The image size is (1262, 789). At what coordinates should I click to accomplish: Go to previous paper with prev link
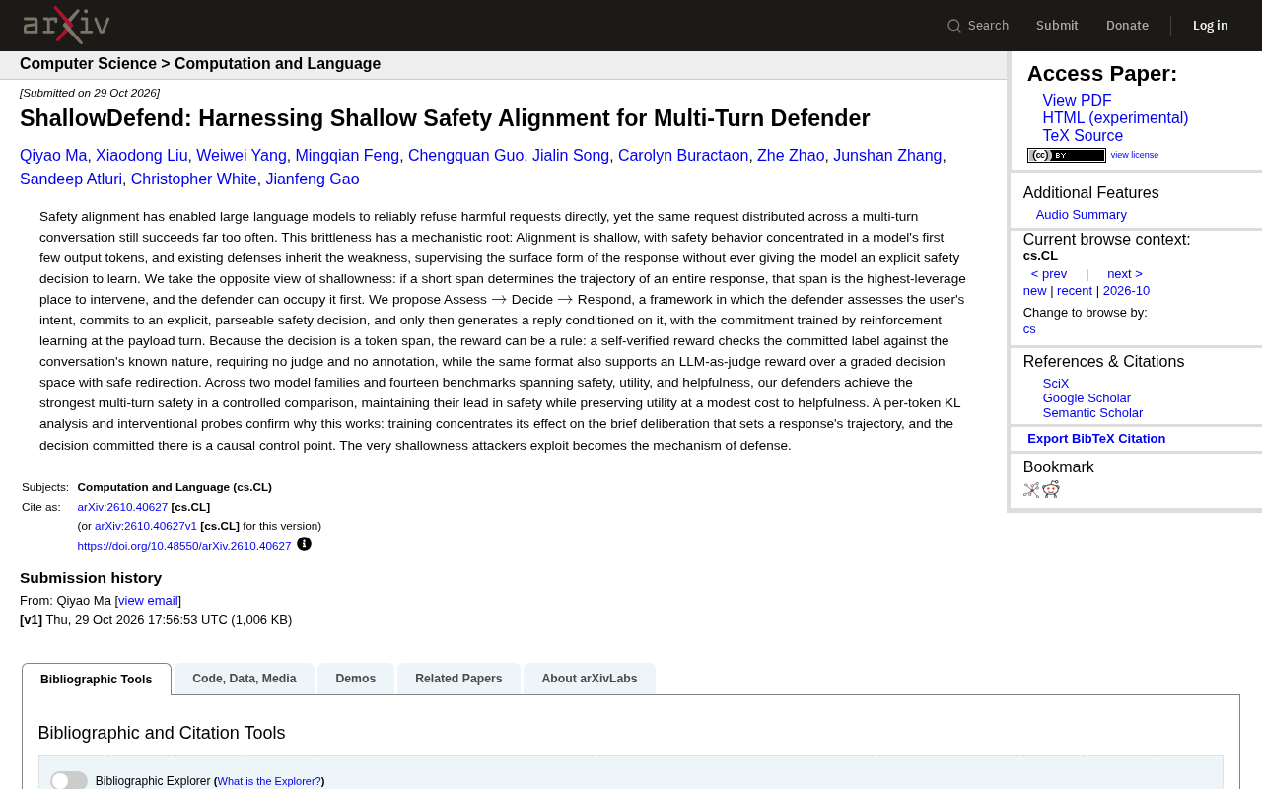pyautogui.click(x=1049, y=274)
